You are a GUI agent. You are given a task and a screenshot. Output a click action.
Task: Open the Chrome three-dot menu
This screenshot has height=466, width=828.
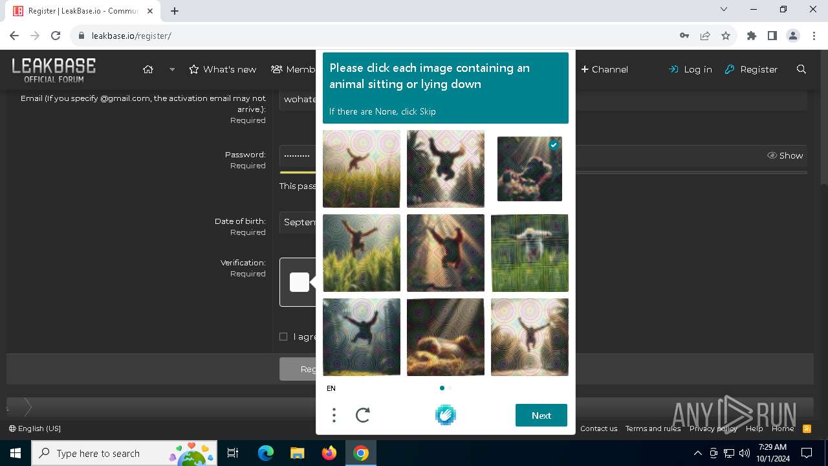(814, 36)
